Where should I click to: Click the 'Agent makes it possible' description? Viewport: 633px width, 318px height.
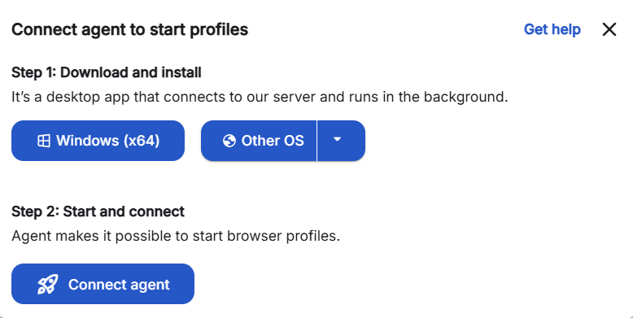click(x=176, y=236)
